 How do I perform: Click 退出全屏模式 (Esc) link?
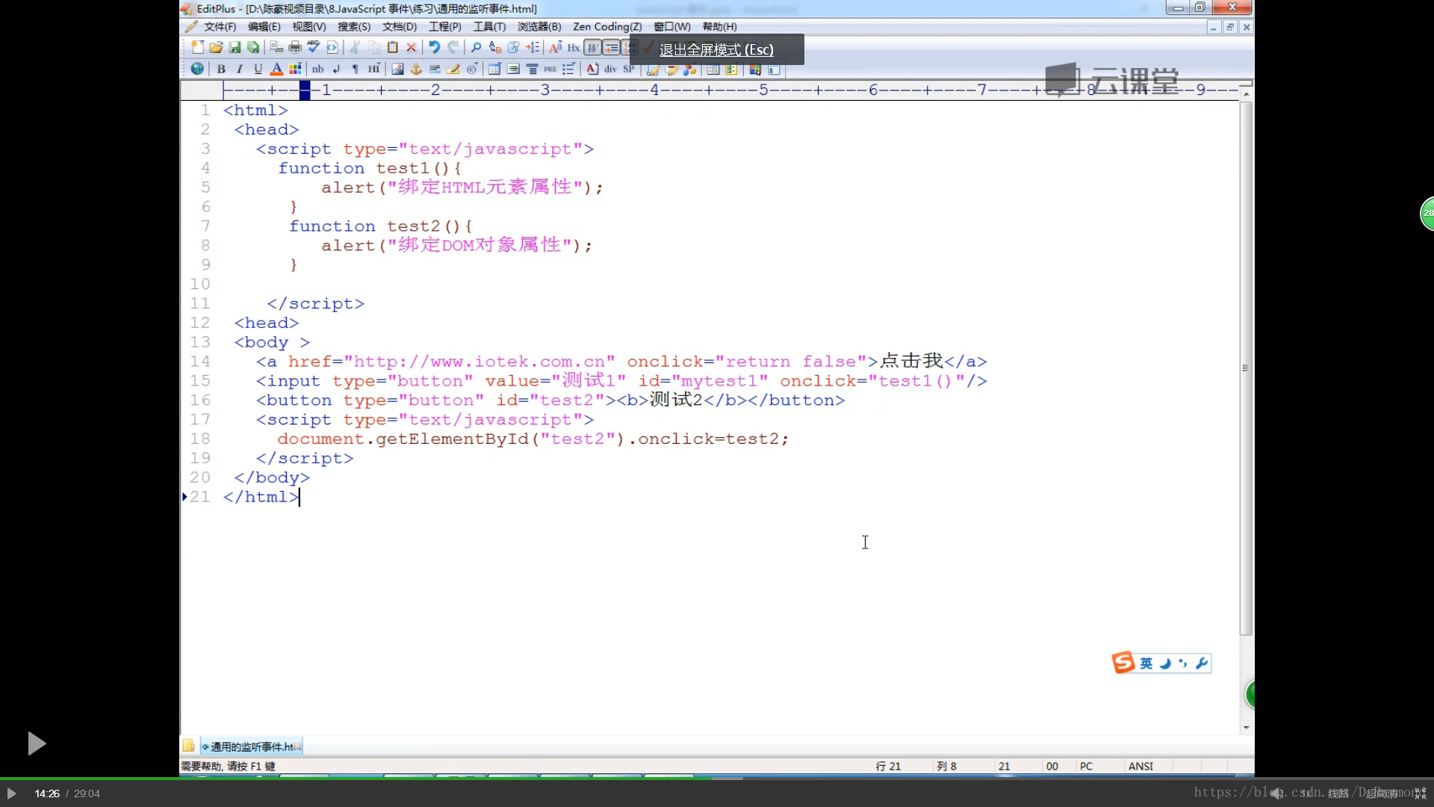coord(716,50)
